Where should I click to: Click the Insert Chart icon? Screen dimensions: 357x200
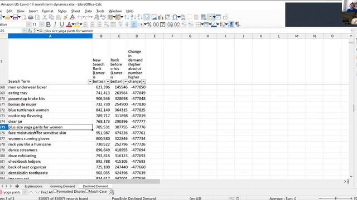click(x=161, y=17)
